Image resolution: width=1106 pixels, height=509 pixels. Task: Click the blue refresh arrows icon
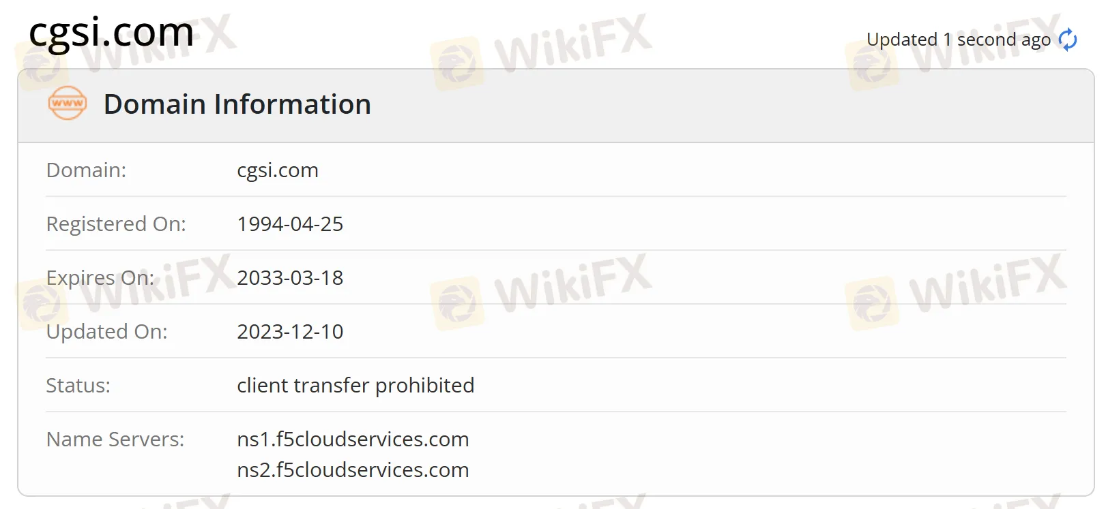[1068, 40]
